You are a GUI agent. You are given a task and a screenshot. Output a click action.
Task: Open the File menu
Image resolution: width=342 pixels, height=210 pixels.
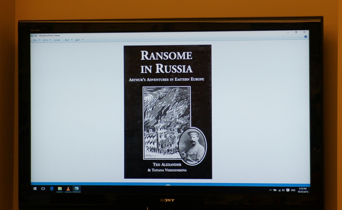tap(35, 40)
